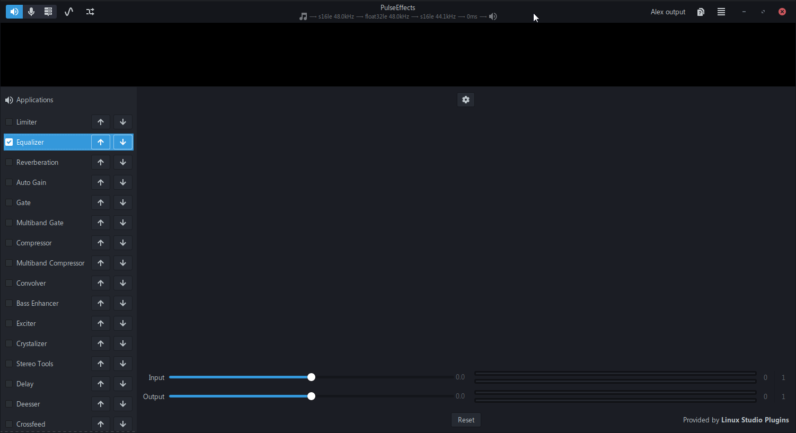This screenshot has width=796, height=433.
Task: Enable the Limiter checkbox
Action: 9,122
